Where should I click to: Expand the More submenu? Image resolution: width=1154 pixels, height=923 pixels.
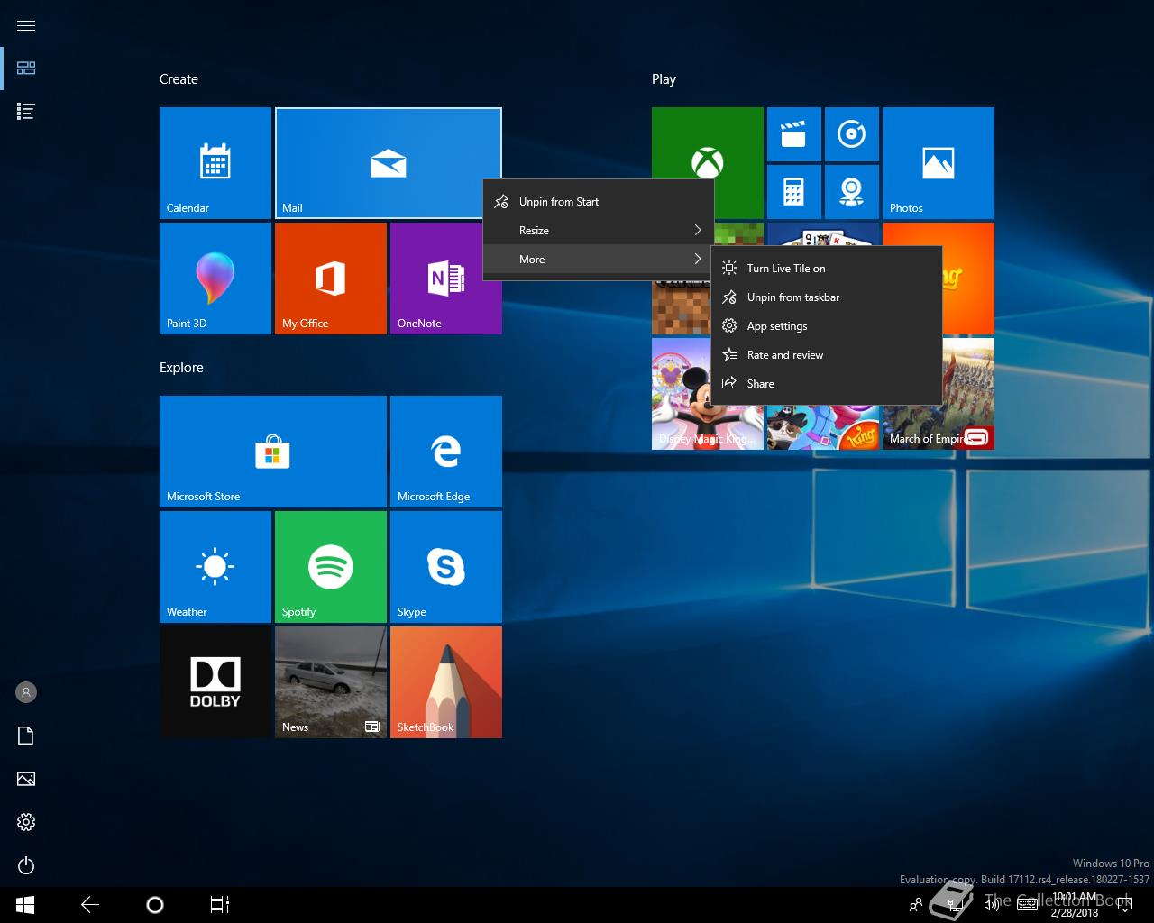click(599, 260)
